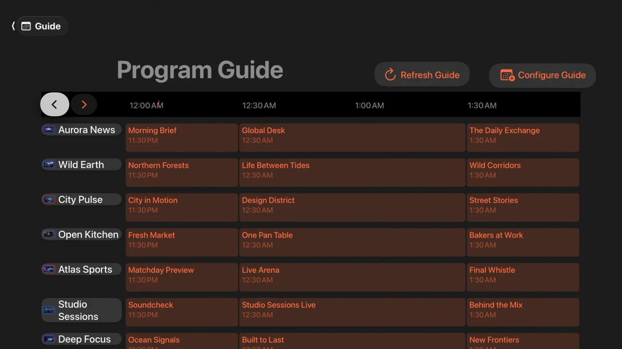Open the Design District program
The height and width of the screenshot is (349, 622).
(x=352, y=207)
